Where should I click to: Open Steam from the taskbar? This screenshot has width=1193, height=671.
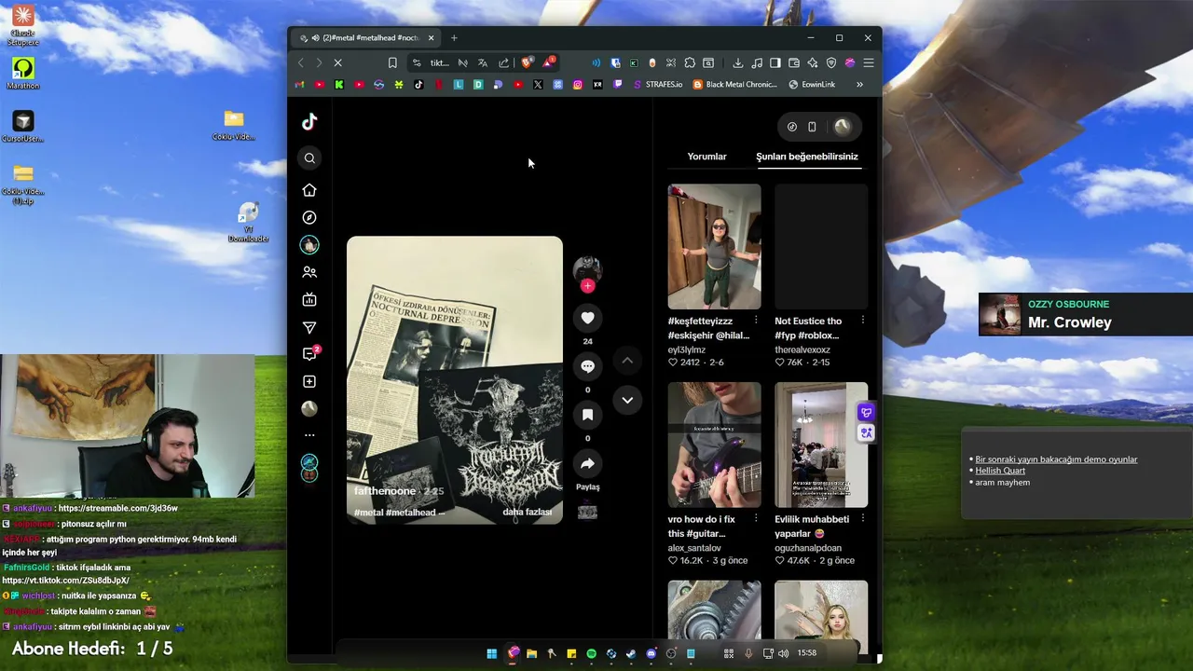click(631, 654)
